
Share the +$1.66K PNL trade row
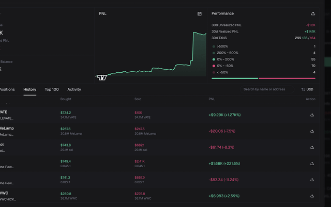(x=312, y=164)
